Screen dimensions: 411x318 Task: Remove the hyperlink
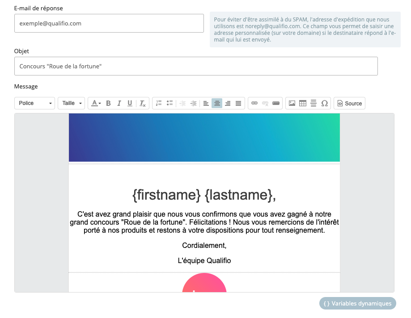[x=265, y=103]
